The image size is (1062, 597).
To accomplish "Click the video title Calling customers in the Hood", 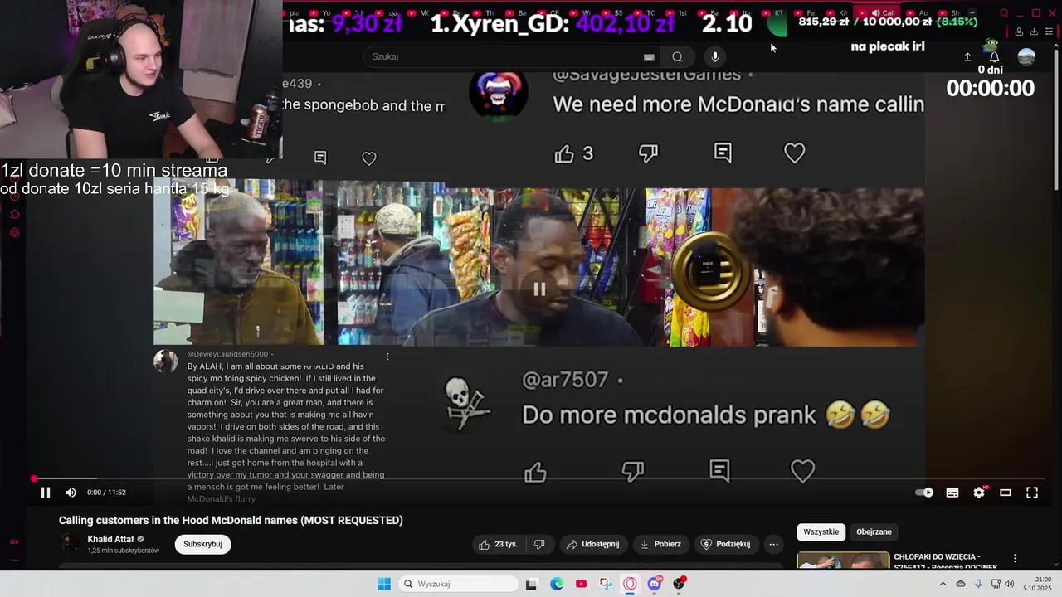I will [x=231, y=520].
